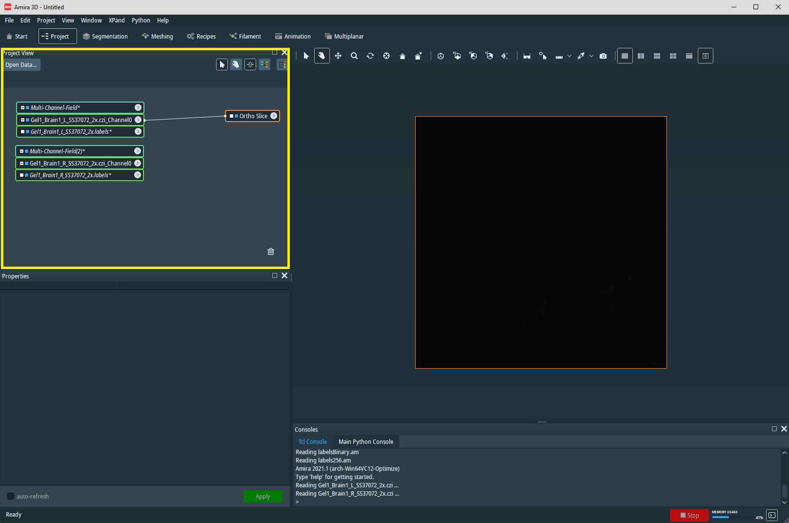
Task: Open arrow menu of Gel1_Brain1_L czi_Channel0 node
Action: pos(138,120)
